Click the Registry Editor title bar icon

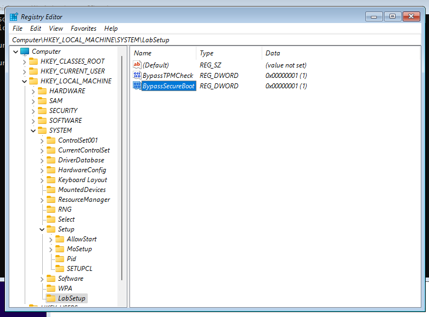tap(14, 16)
